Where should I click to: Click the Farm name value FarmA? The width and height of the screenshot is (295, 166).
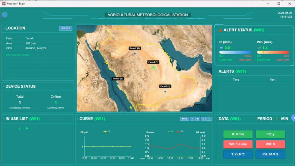point(30,38)
